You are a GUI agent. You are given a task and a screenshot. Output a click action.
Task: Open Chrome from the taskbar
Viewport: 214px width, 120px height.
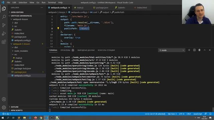[41, 118]
